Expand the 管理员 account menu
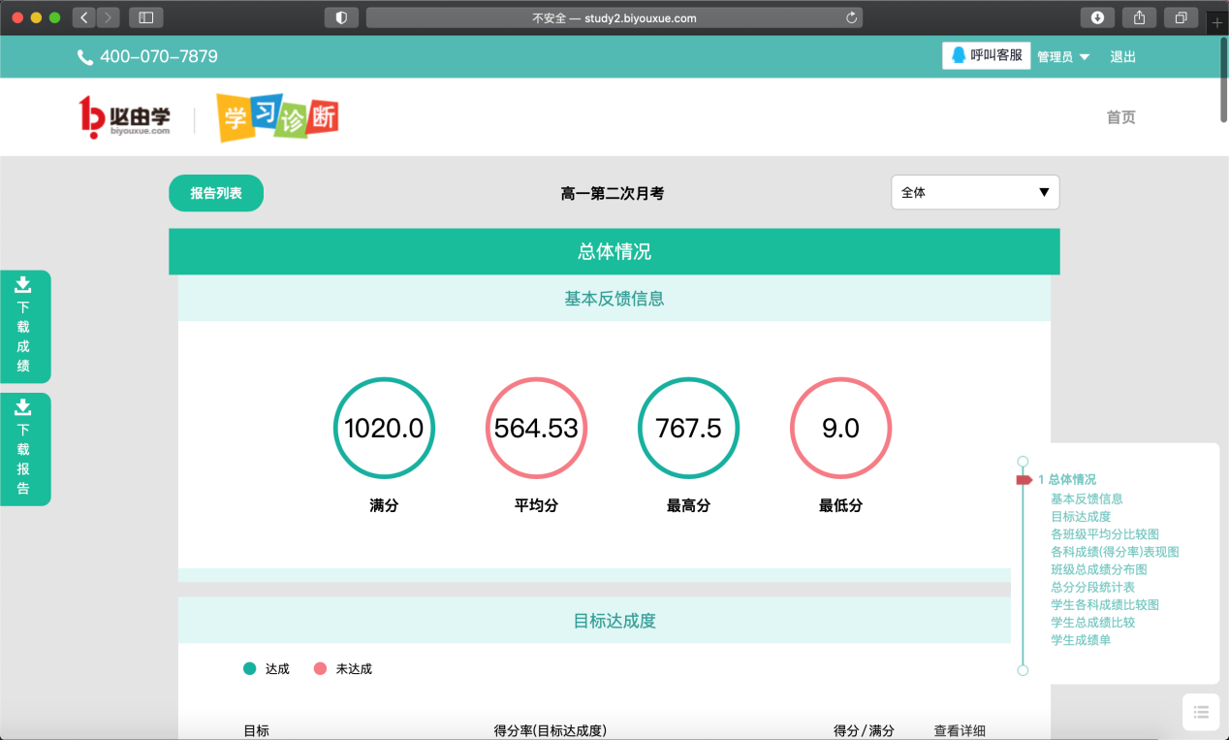 tap(1063, 57)
